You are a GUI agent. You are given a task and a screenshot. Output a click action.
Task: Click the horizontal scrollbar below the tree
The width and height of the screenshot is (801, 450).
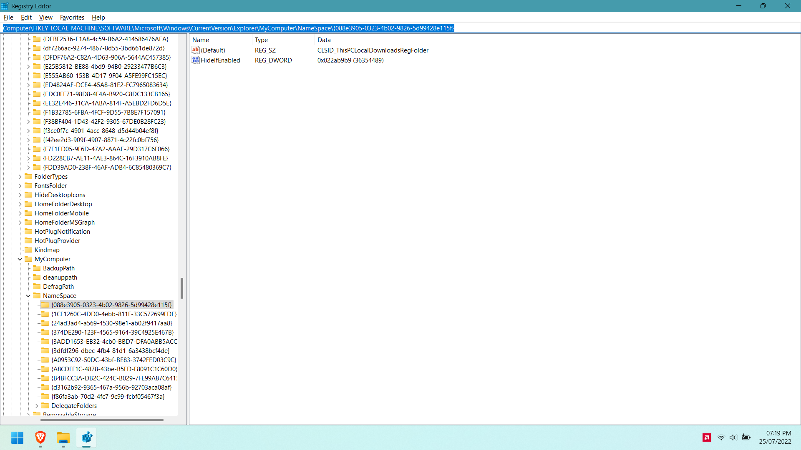click(102, 420)
